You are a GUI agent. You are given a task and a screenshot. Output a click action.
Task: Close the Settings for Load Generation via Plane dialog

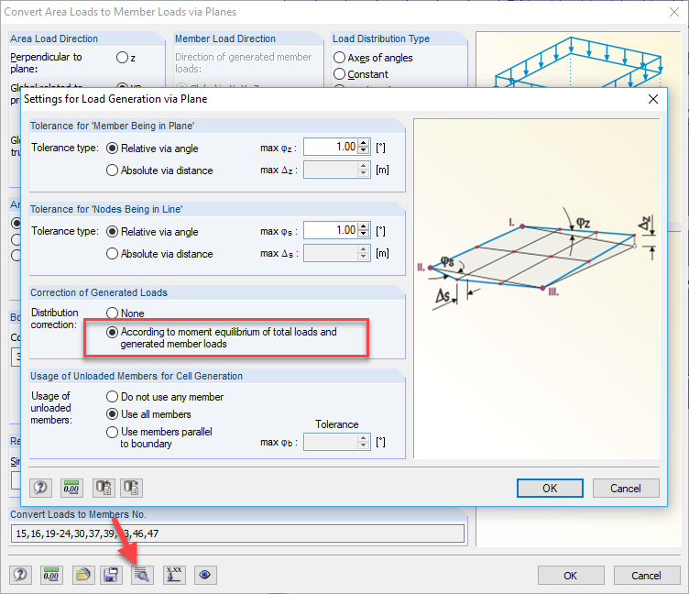pos(653,99)
